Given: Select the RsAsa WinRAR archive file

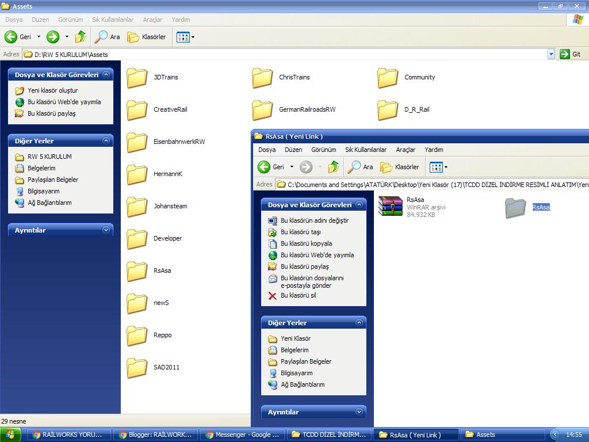Looking at the screenshot, I should point(412,207).
